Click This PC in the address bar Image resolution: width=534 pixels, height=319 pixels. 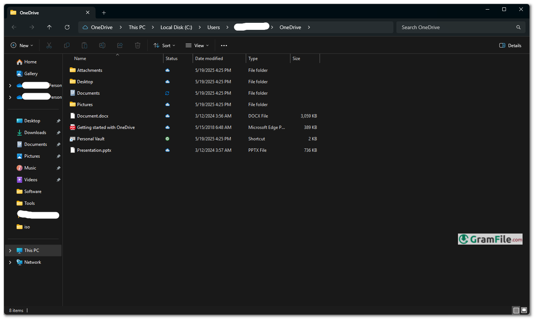[x=137, y=27]
